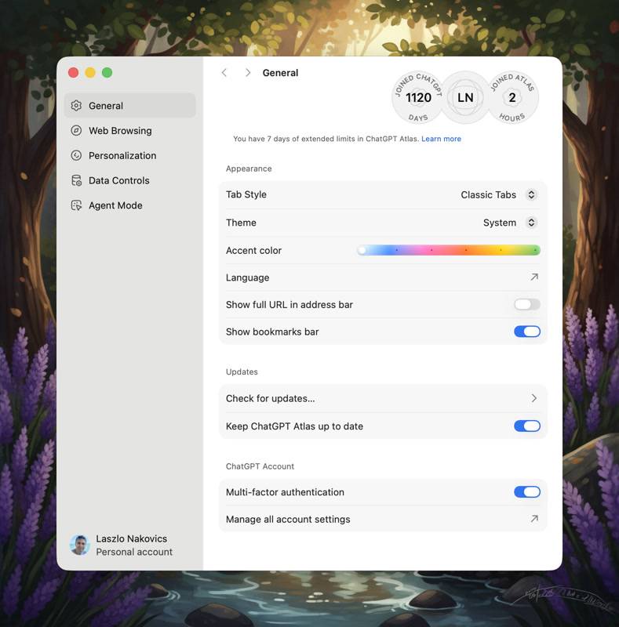
Task: Click the LN initials badge
Action: pos(465,97)
